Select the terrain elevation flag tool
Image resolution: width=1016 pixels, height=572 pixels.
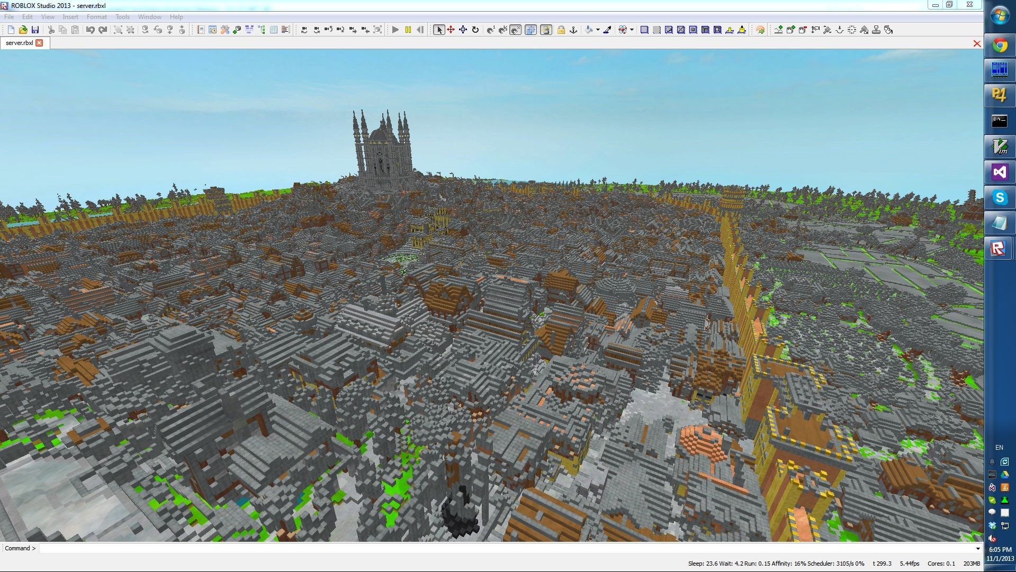point(815,30)
